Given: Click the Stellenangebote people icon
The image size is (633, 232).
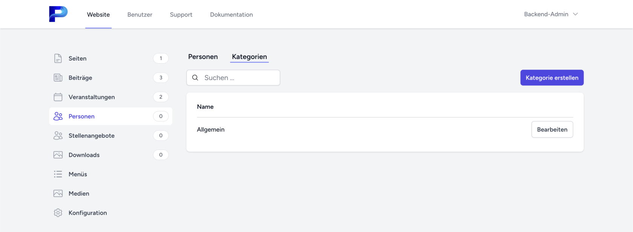Looking at the screenshot, I should 58,136.
